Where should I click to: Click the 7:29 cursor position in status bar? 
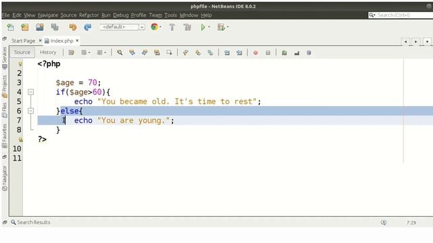point(411,223)
